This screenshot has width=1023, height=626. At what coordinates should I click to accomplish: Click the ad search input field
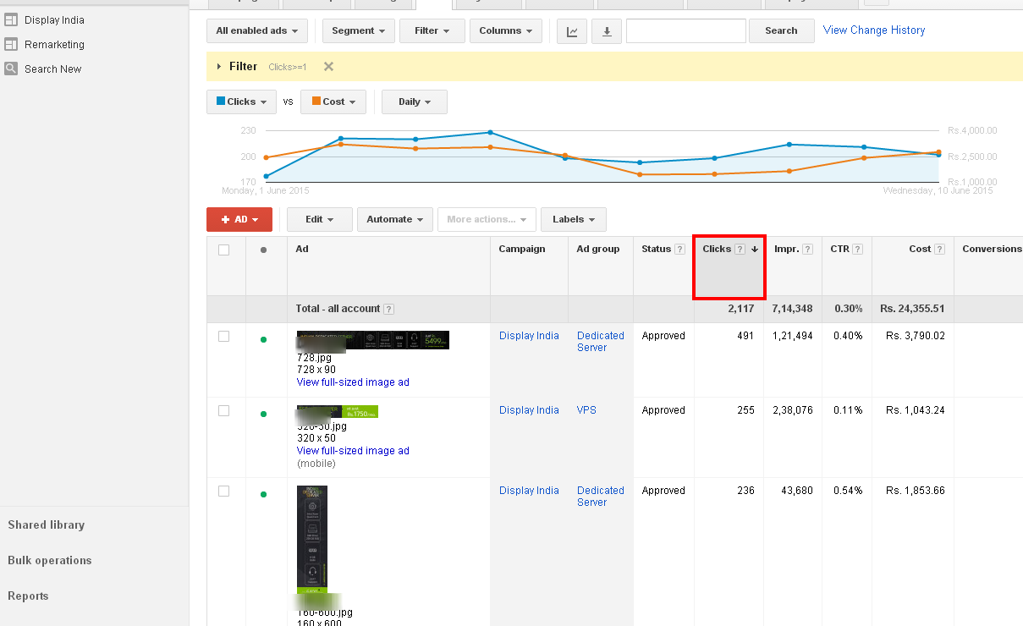686,30
